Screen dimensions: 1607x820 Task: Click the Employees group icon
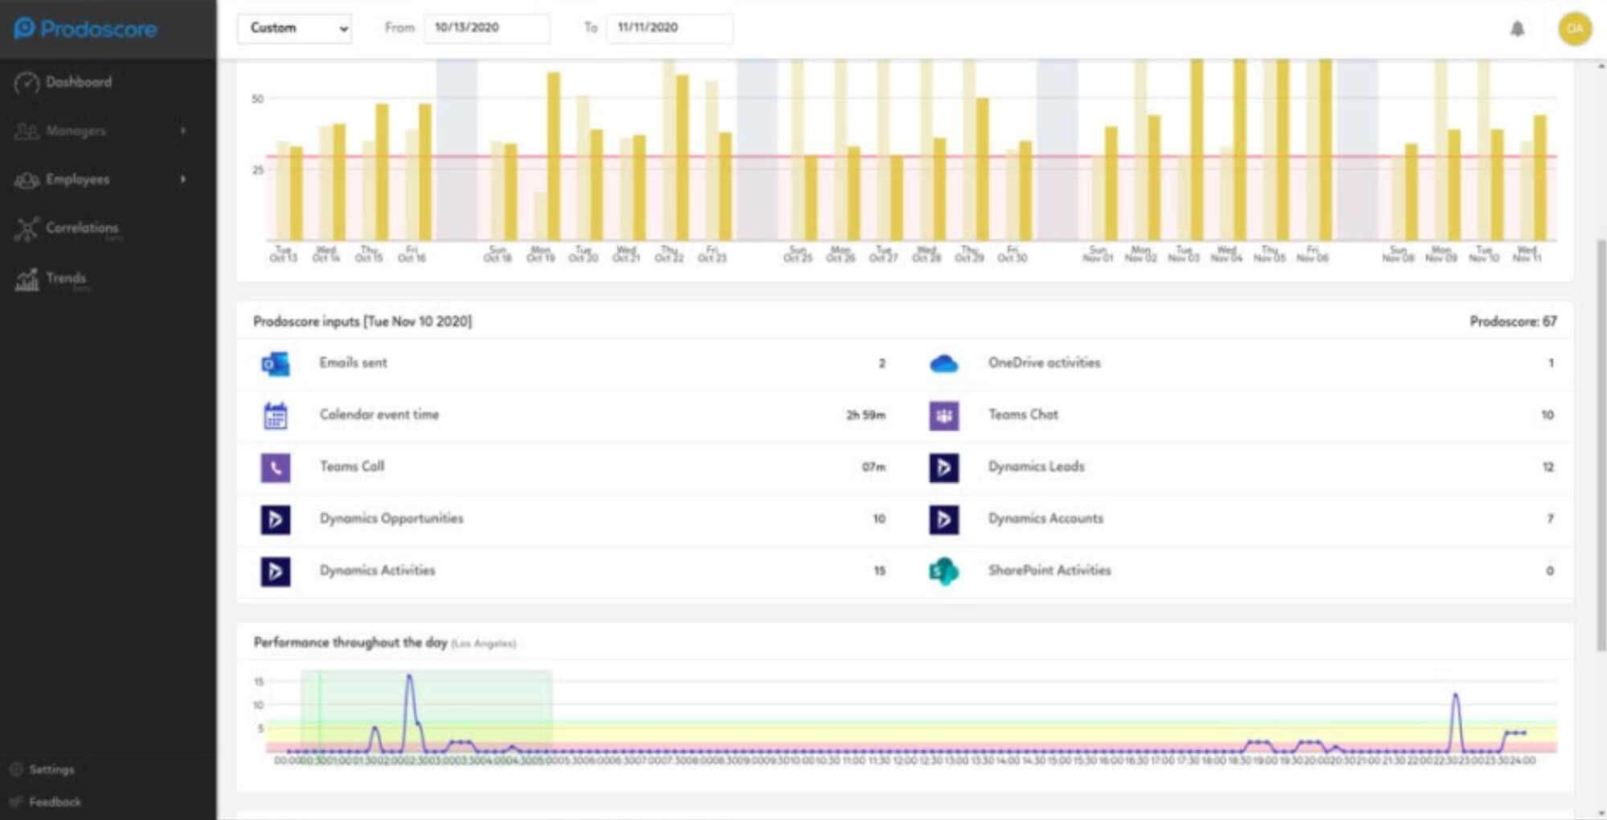pos(27,180)
